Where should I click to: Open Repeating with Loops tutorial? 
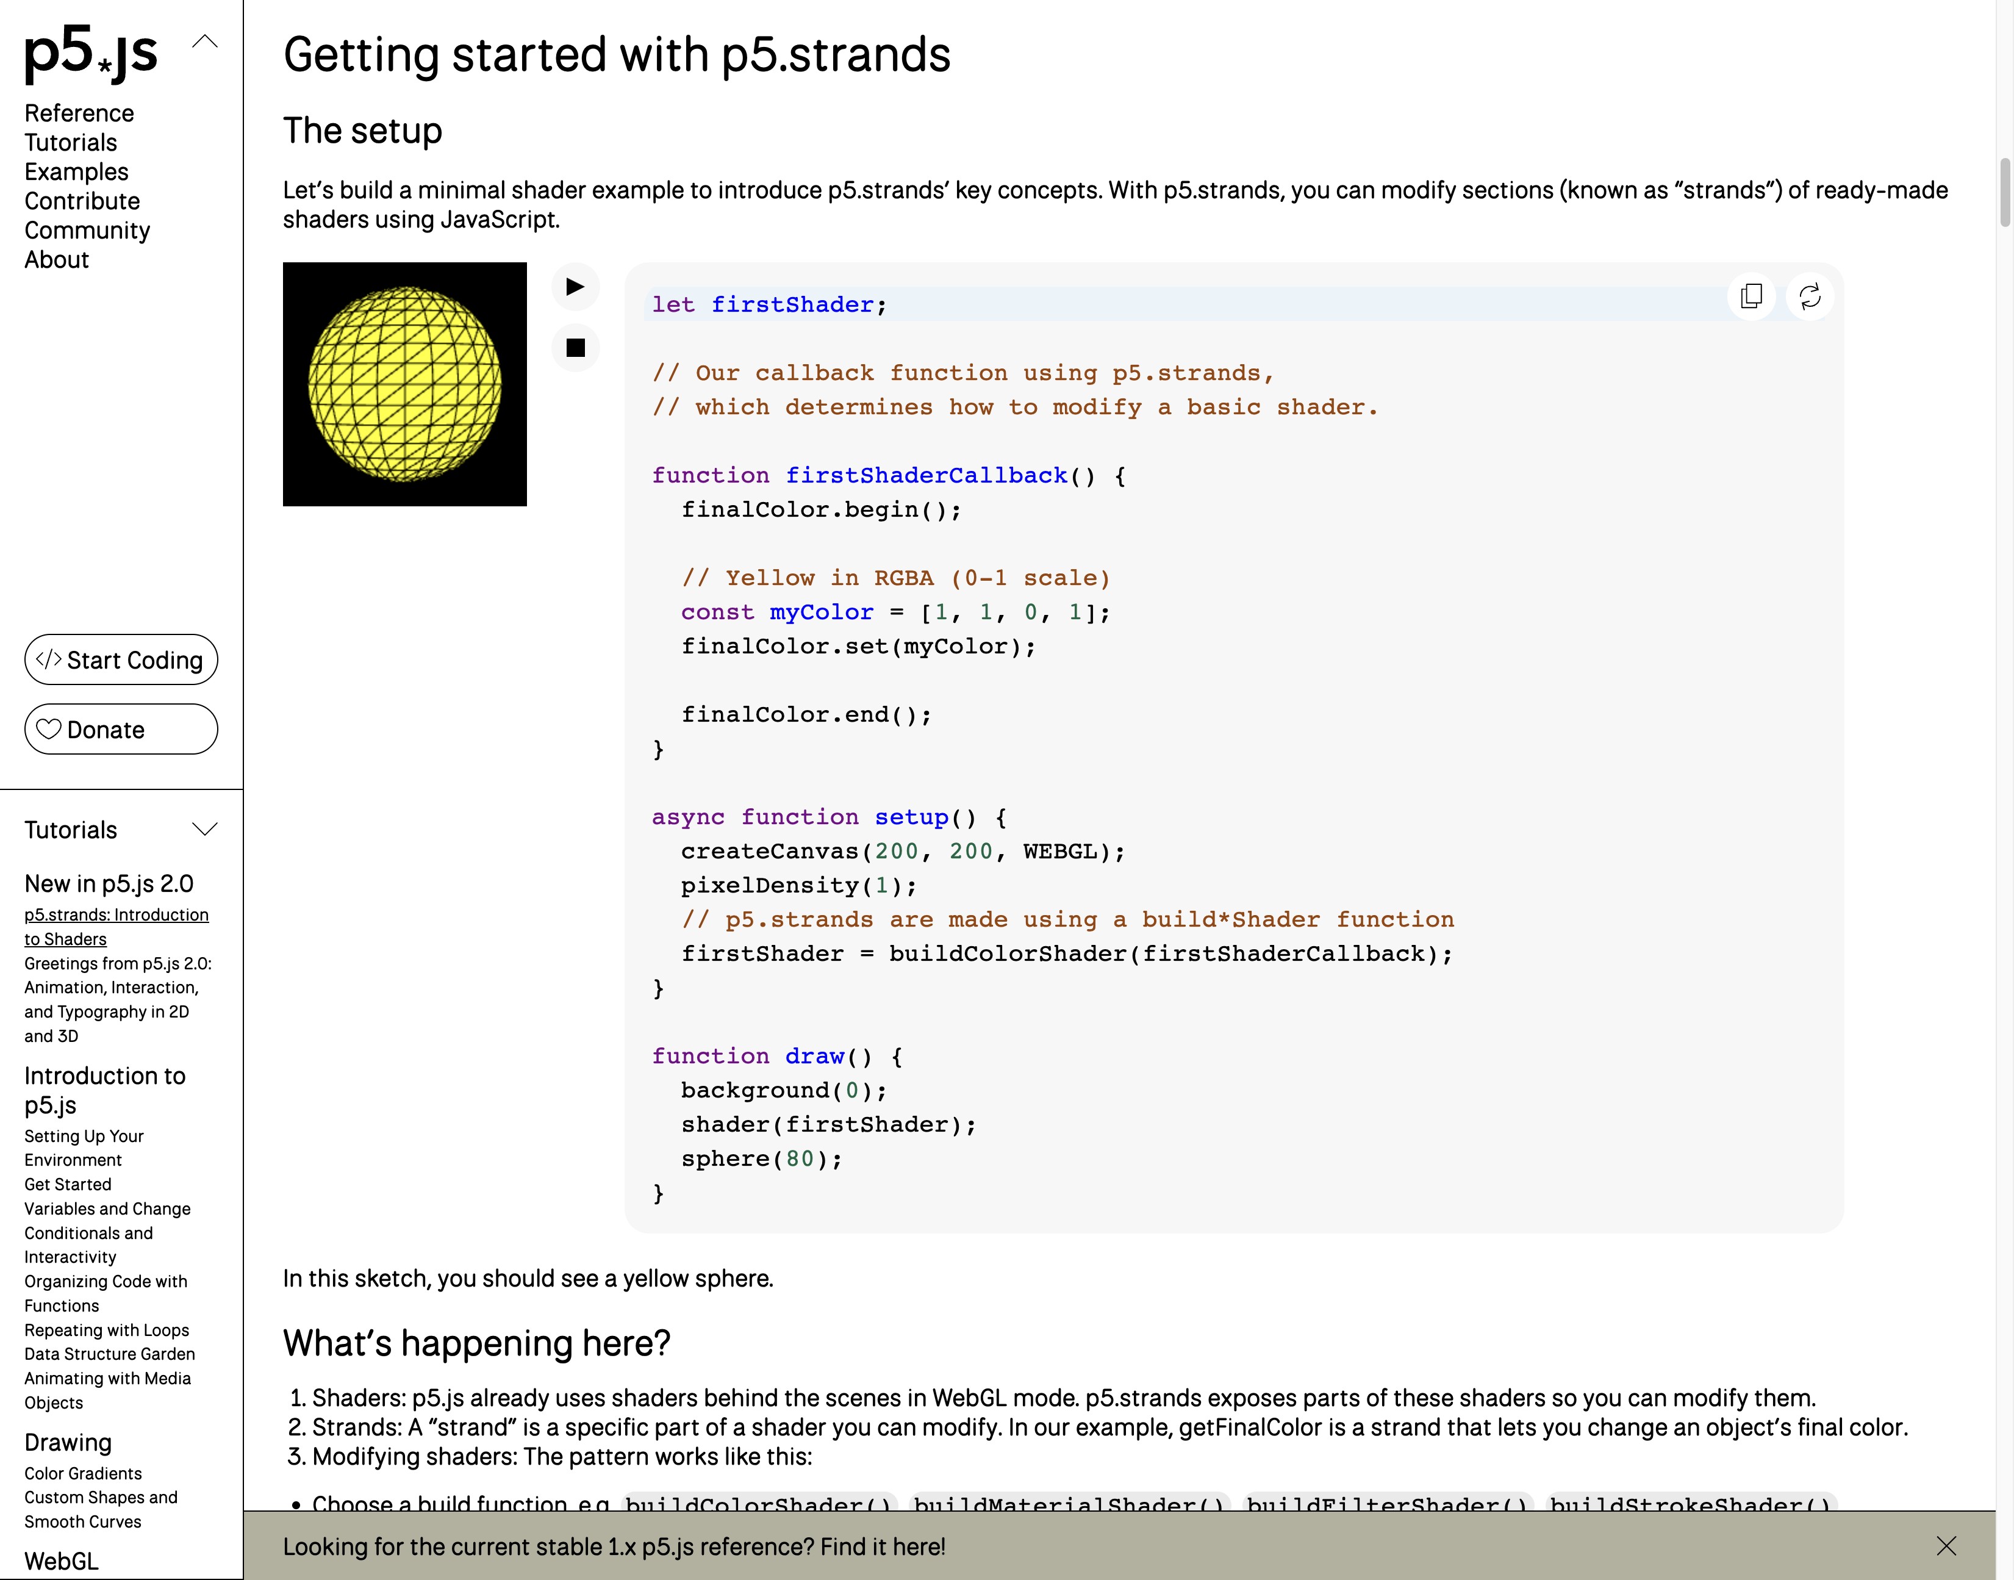pos(106,1330)
